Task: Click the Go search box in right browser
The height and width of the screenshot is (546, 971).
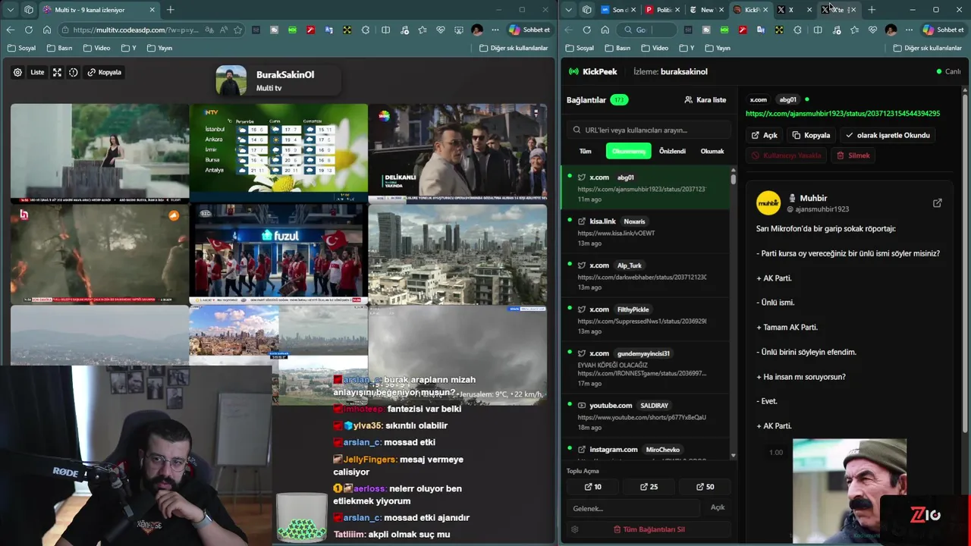Action: click(647, 30)
